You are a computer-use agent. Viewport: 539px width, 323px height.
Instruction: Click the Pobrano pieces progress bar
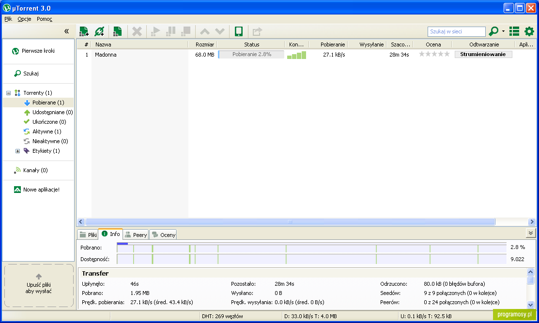coord(311,247)
